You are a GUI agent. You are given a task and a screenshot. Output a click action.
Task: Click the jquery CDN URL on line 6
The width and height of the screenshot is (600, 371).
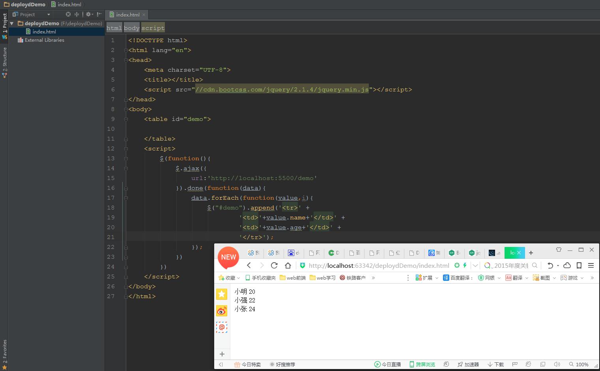[282, 89]
